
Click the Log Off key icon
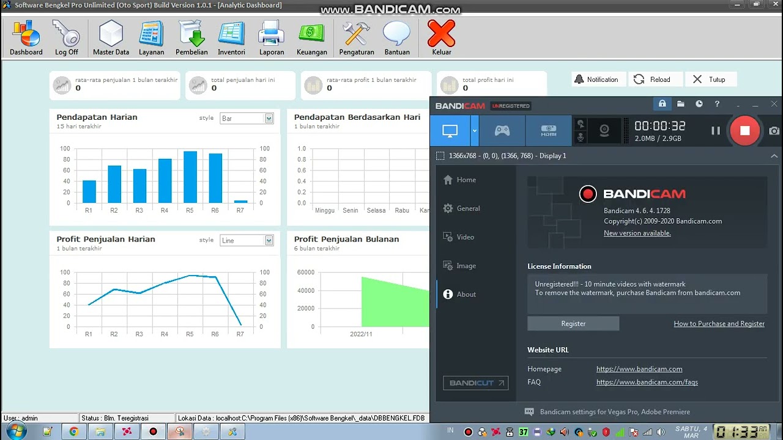pyautogui.click(x=66, y=38)
